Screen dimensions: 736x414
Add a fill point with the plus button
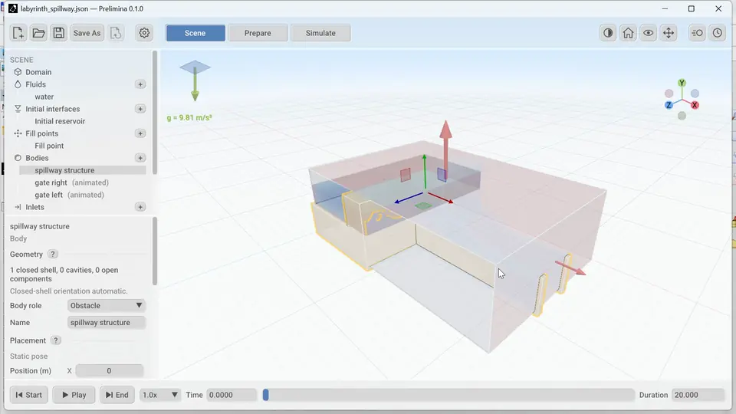pos(140,133)
